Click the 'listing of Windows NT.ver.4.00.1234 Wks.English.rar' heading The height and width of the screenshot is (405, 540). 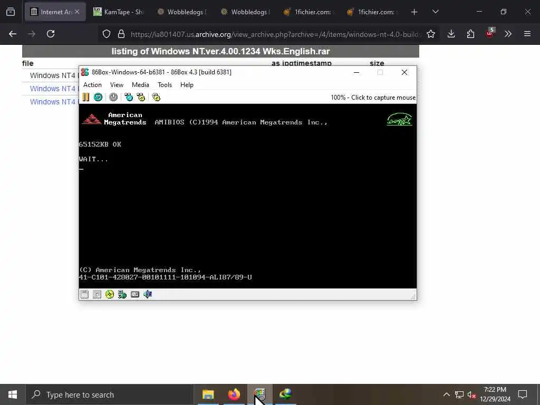coord(220,51)
